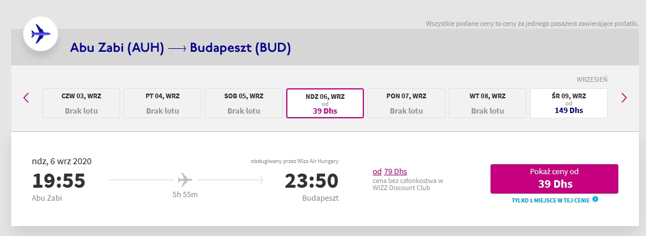Open the od 79 Dhs price link
Image resolution: width=646 pixels, height=236 pixels.
[390, 171]
